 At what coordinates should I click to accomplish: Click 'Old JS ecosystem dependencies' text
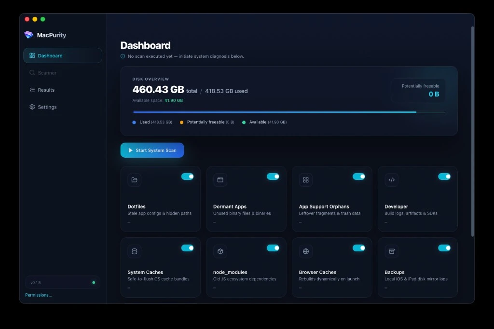click(245, 279)
